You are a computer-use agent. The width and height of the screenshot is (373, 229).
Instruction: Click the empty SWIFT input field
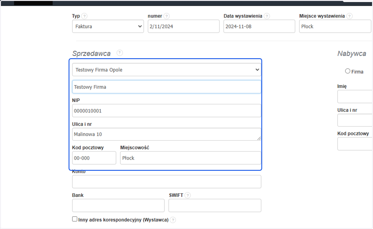click(x=215, y=206)
